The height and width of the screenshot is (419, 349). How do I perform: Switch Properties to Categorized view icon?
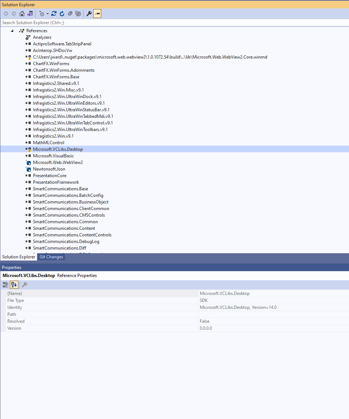[5, 285]
